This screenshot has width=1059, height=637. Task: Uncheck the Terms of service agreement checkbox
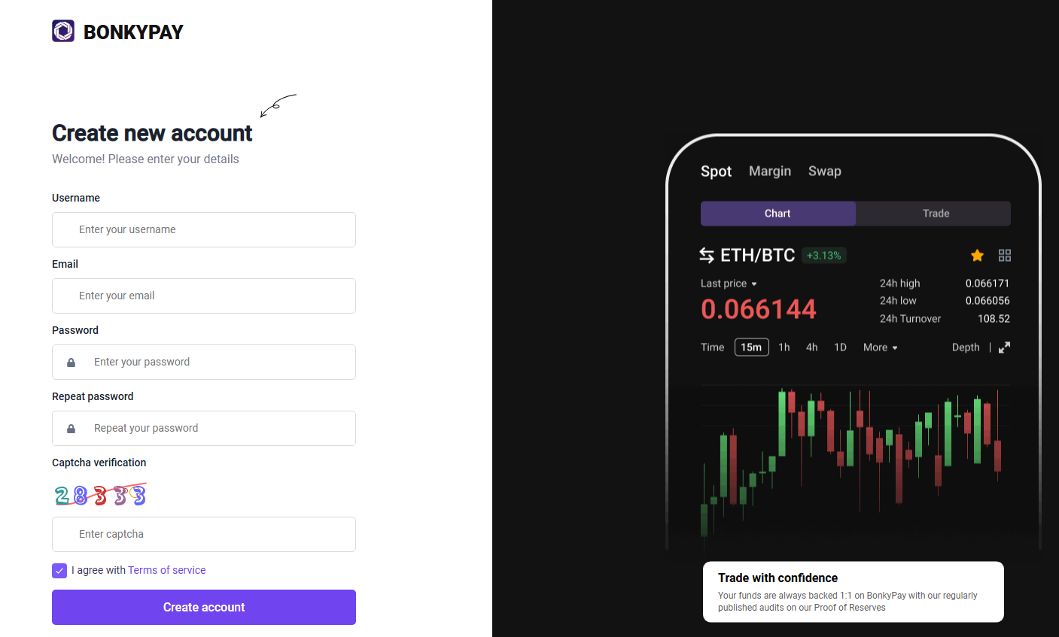(59, 571)
